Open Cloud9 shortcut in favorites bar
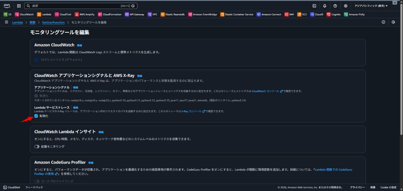Viewport: 403px width, 191px height. pos(317,14)
